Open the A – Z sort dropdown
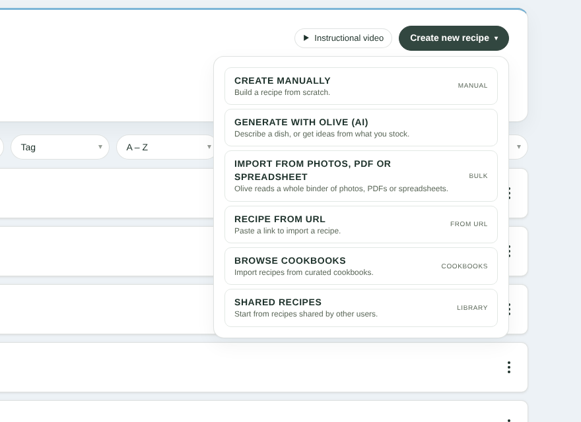Screen dimensions: 581x422 tap(166, 147)
